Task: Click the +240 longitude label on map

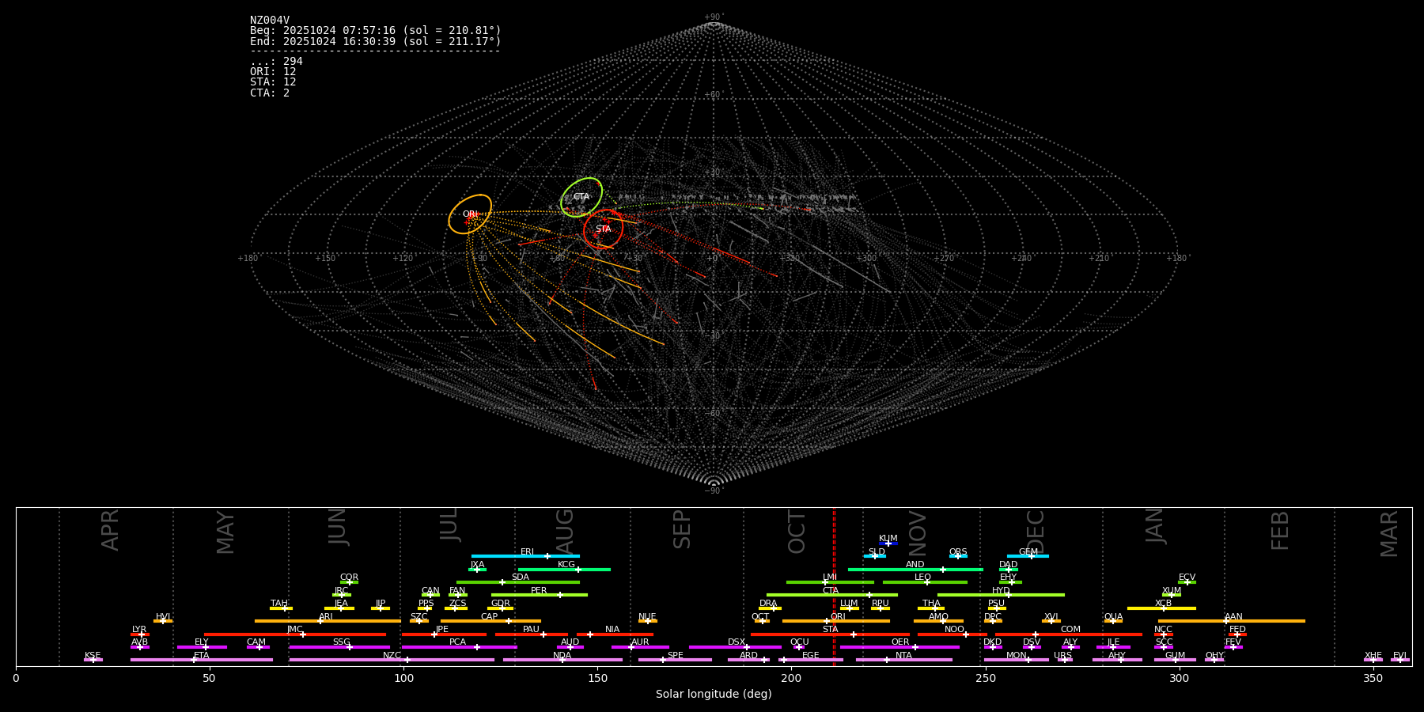Action: (x=1021, y=259)
